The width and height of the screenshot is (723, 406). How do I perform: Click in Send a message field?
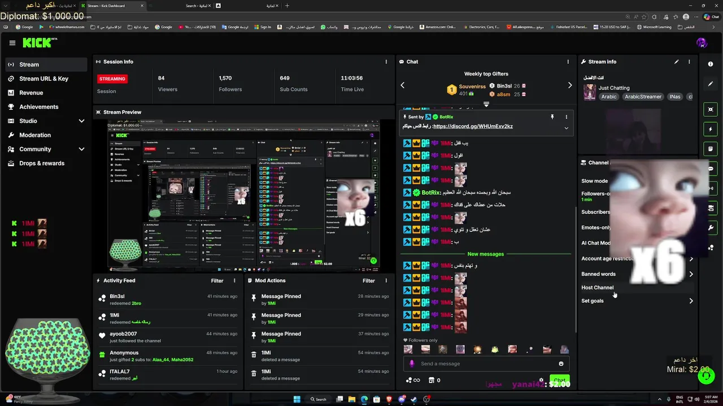tap(487, 364)
